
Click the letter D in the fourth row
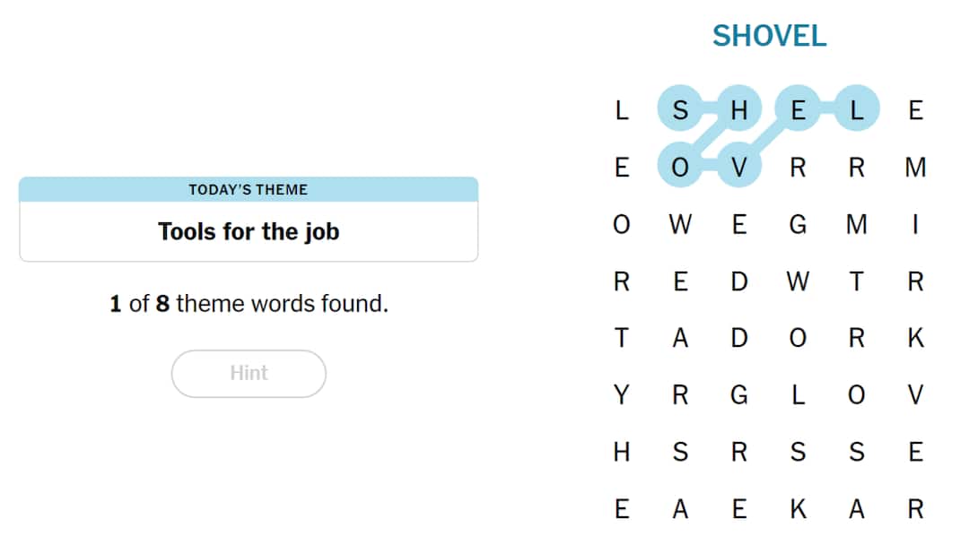(738, 281)
